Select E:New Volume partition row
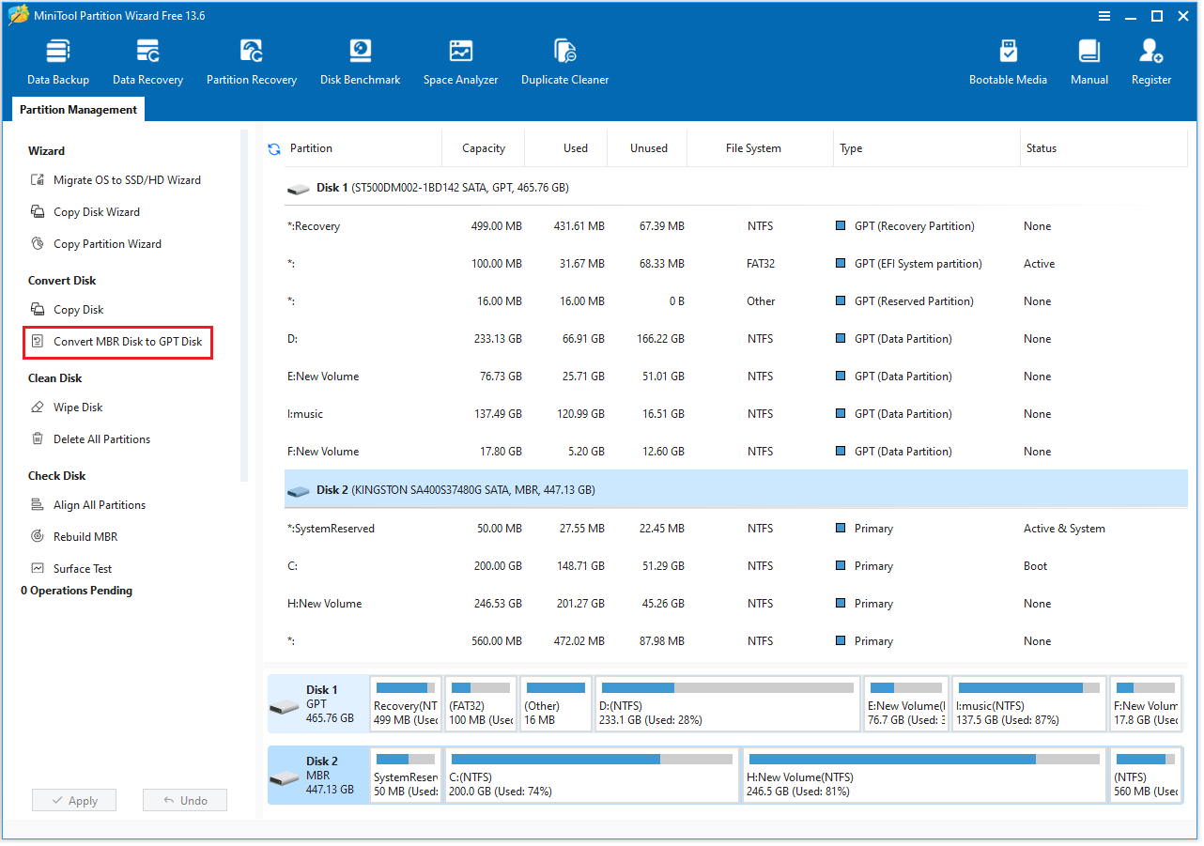The width and height of the screenshot is (1204, 846). coord(736,377)
